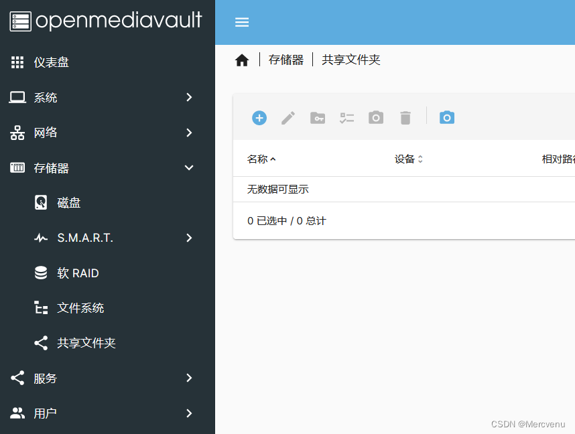
Task: Click the tree icon beside 文件系统
Action: [x=41, y=308]
